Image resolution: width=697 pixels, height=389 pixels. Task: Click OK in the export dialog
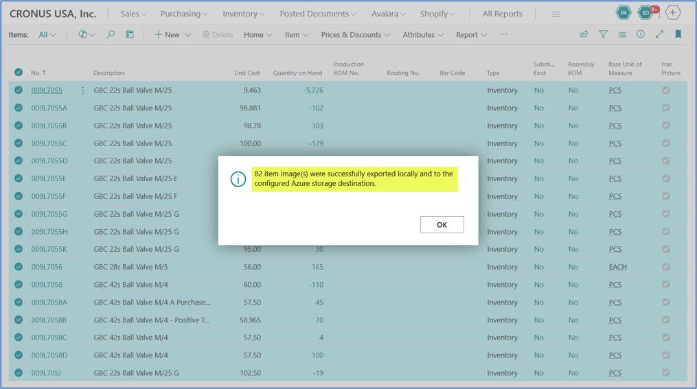coord(442,225)
